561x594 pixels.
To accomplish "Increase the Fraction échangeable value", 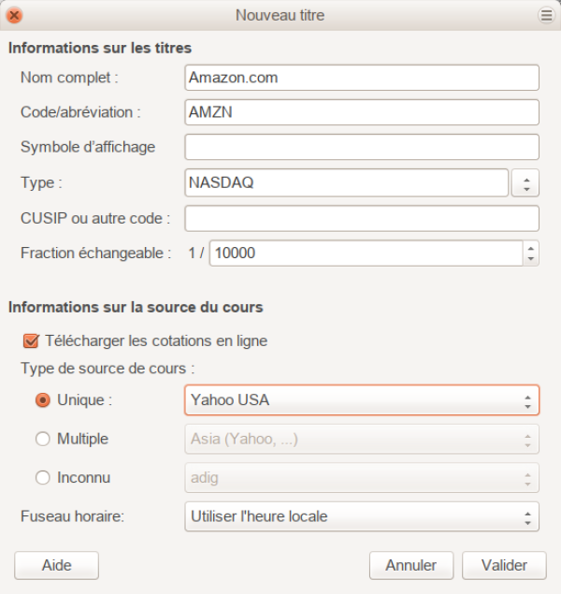I will tap(531, 248).
